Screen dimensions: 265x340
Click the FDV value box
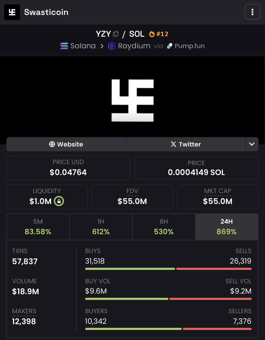132,197
